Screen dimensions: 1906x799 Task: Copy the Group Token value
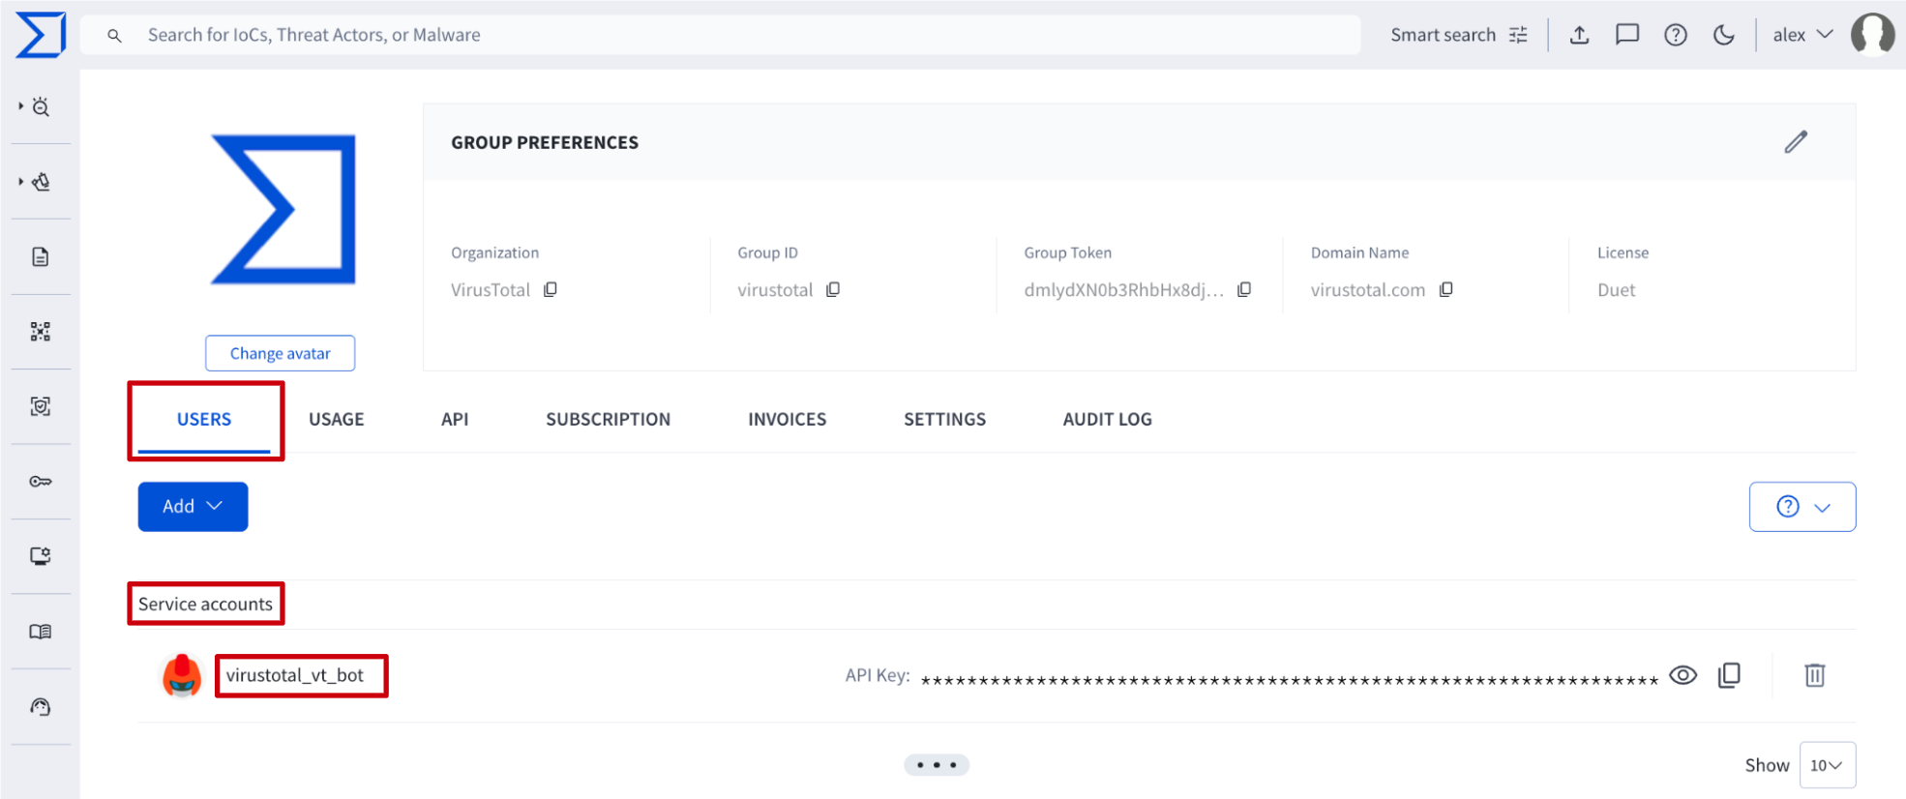click(1244, 289)
